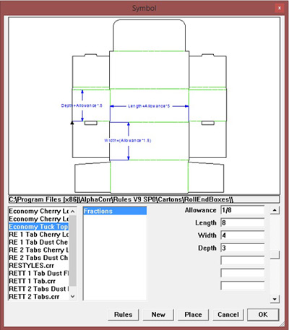Click the parameter scrollbar thumb
289x330 pixels.
pos(275,255)
